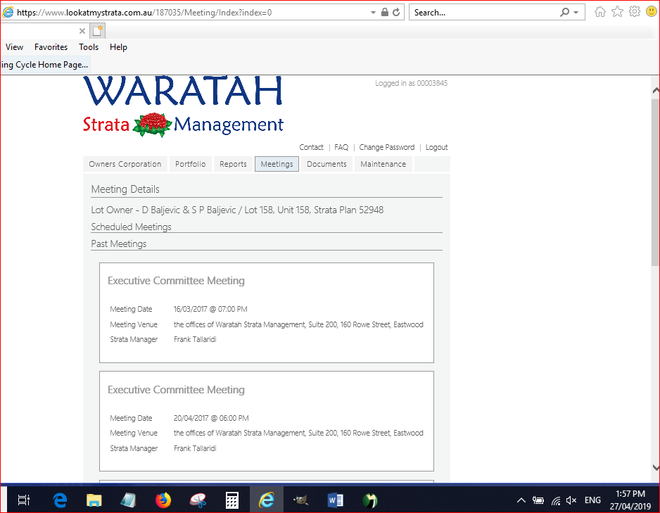
Task: Click the meeting date 20/04/2017 @ 06:00 PM
Action: (211, 418)
